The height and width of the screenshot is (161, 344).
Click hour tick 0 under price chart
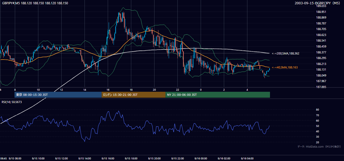coord(201,90)
